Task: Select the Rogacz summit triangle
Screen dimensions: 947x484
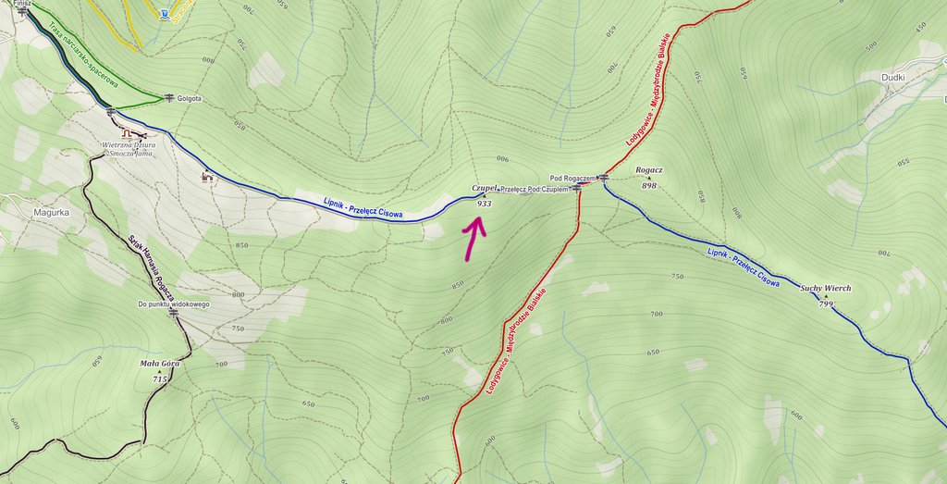Action: point(649,179)
